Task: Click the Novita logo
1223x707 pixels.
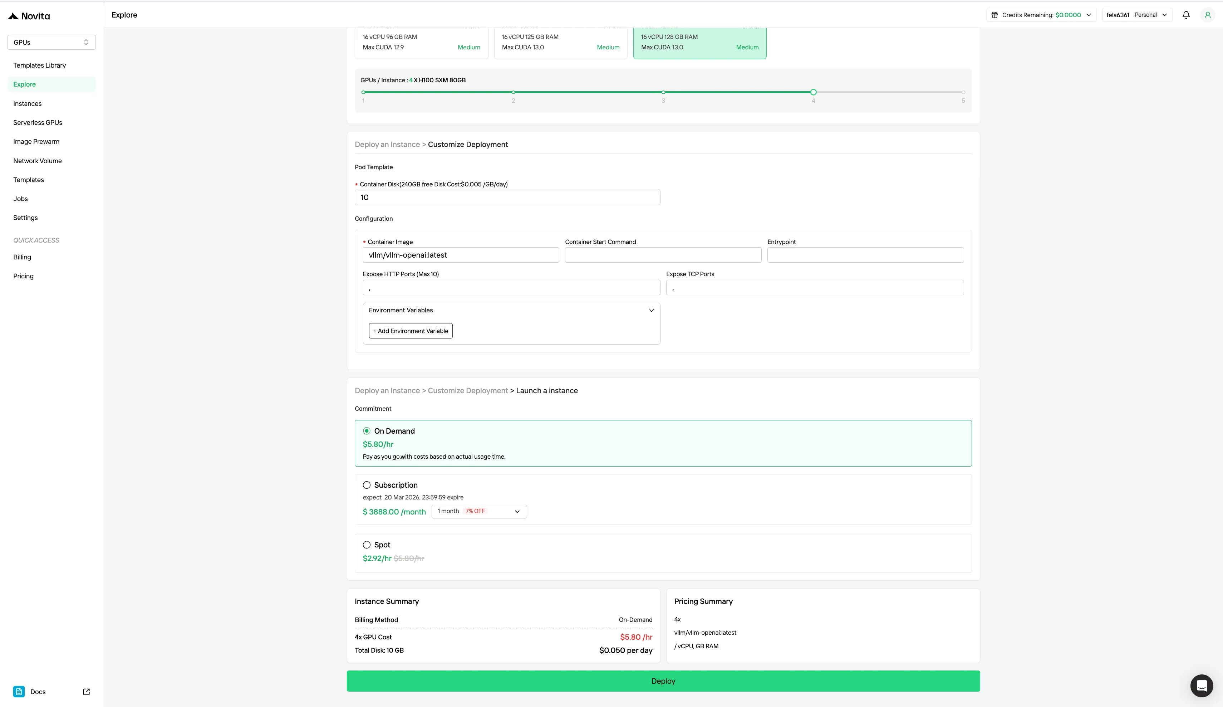Action: (29, 16)
